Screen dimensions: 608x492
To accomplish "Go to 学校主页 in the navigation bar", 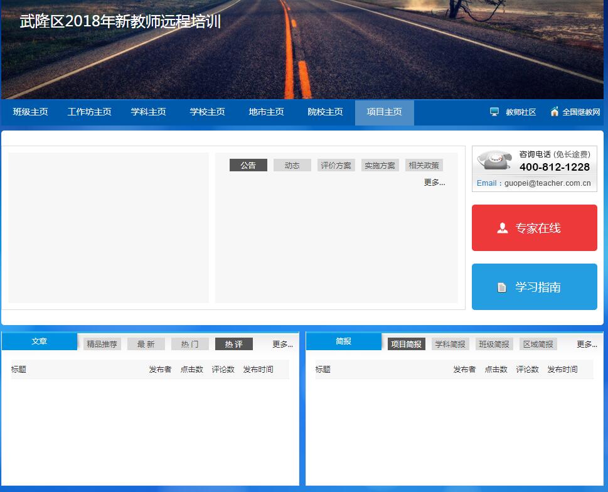I will [x=208, y=112].
